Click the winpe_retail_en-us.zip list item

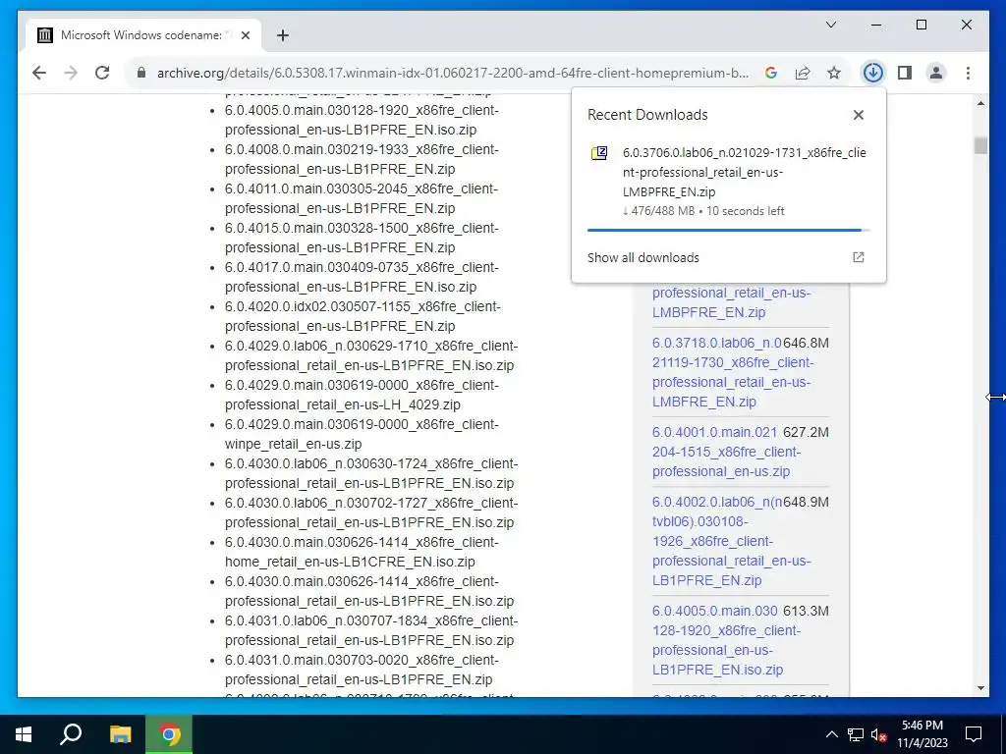click(362, 433)
